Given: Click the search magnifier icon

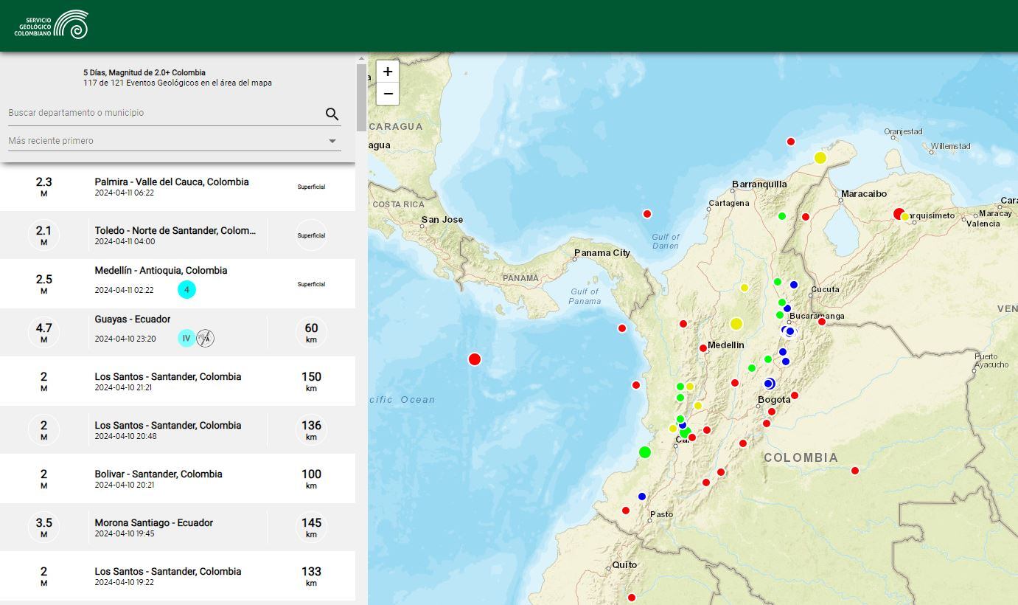Looking at the screenshot, I should [332, 114].
